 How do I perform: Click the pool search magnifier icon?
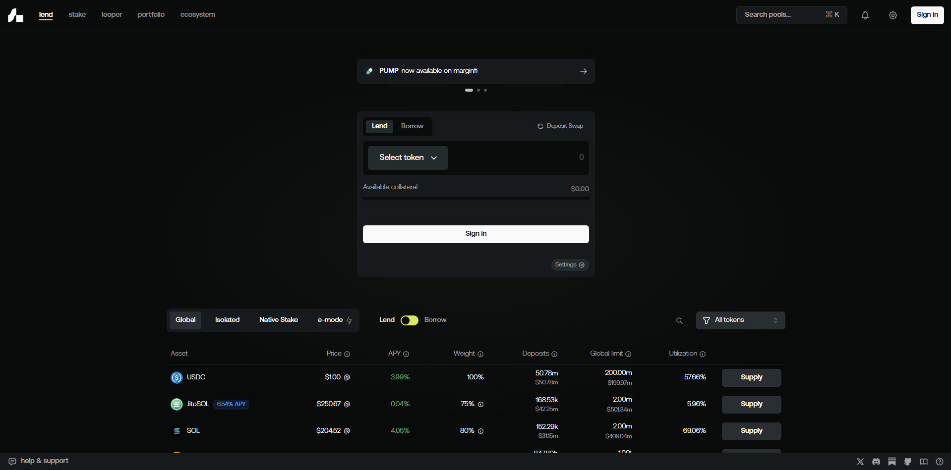point(679,321)
